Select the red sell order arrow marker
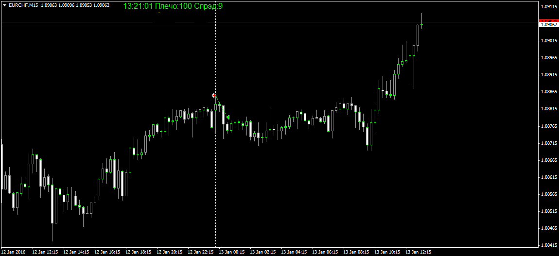 pos(214,95)
